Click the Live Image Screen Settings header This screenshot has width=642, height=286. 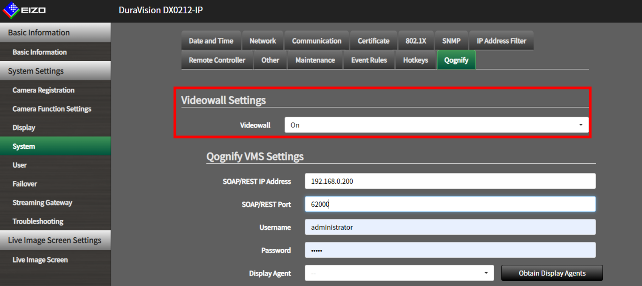point(56,240)
